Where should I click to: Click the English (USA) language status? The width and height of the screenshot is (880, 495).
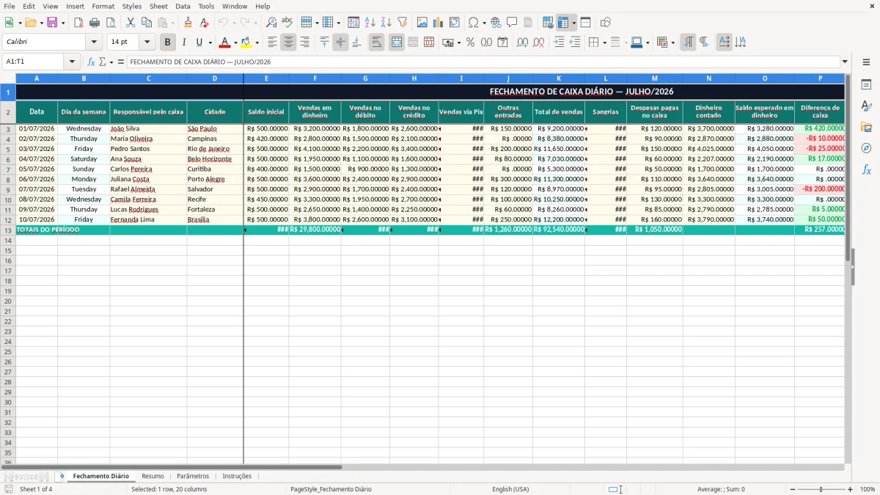click(510, 489)
